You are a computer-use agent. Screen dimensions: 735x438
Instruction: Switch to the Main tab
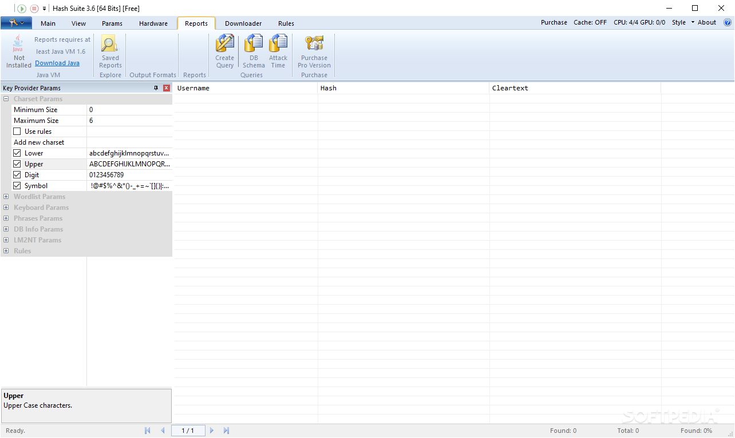pyautogui.click(x=48, y=23)
